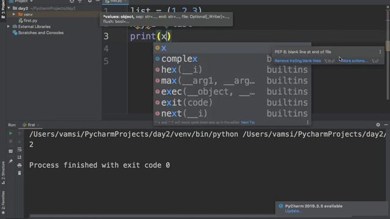Click the scroll-up arrow in Run panel
This screenshot has width=390, height=219.
click(19, 134)
